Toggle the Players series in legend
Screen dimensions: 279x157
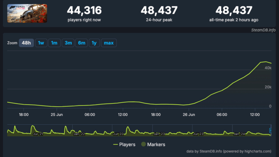click(124, 144)
